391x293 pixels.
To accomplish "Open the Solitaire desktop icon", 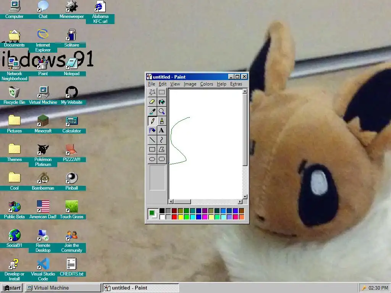I will 71,38.
